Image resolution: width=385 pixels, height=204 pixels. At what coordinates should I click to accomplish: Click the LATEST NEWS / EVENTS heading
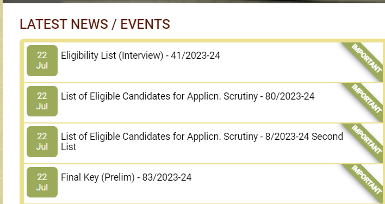[95, 24]
